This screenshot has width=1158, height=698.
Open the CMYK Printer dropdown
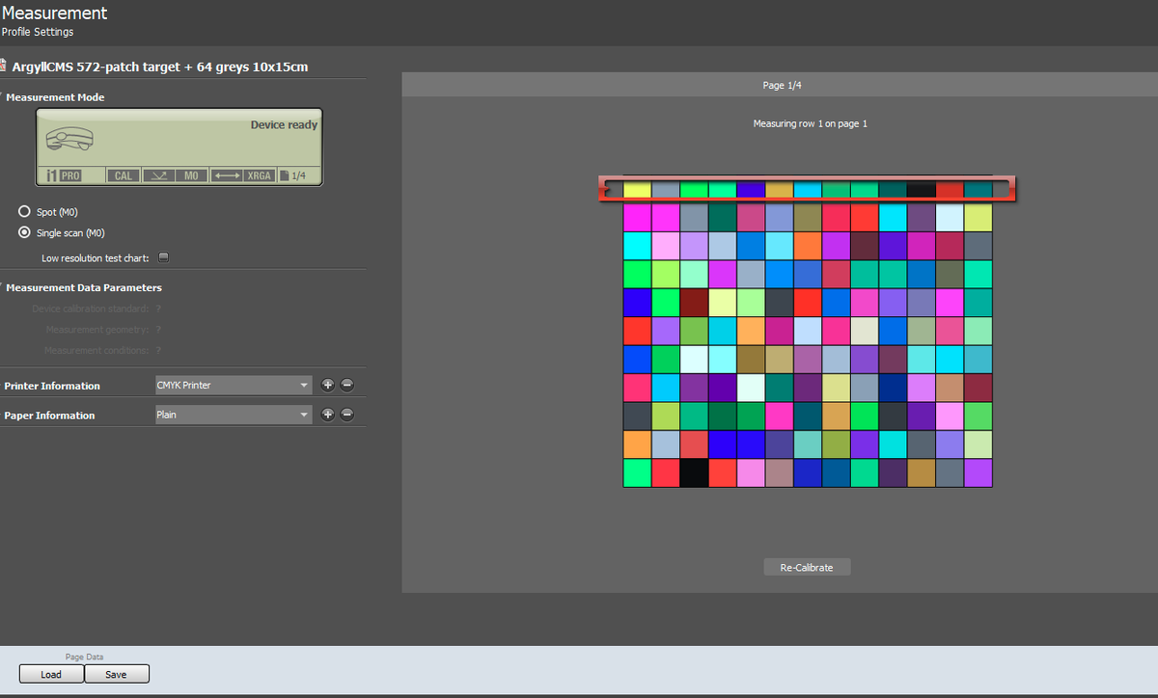pyautogui.click(x=234, y=385)
